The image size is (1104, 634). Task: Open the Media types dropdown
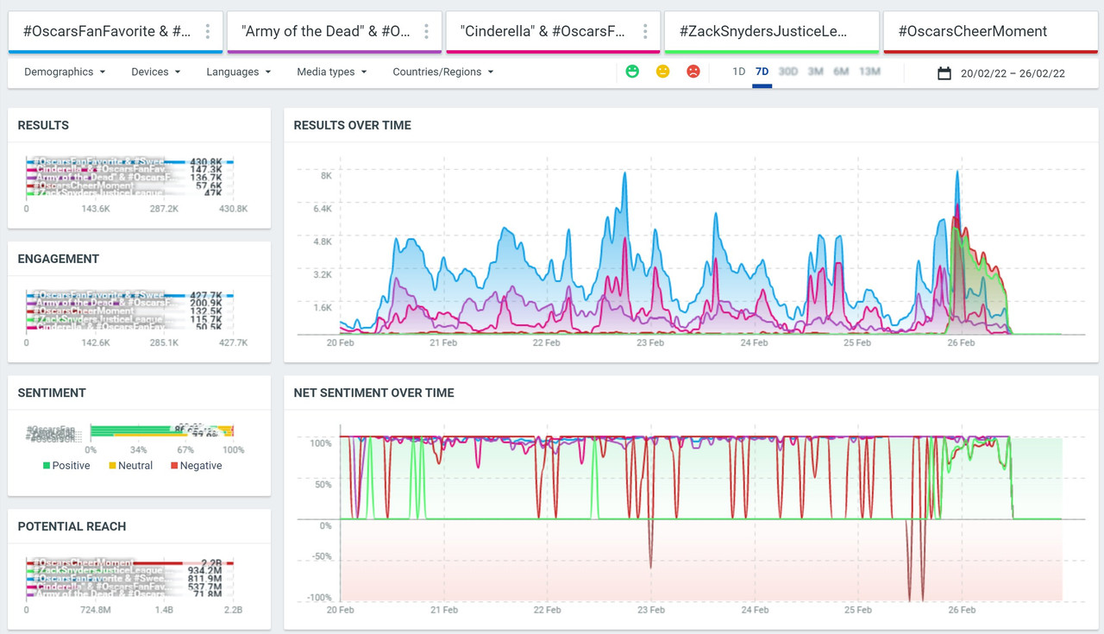(x=332, y=72)
